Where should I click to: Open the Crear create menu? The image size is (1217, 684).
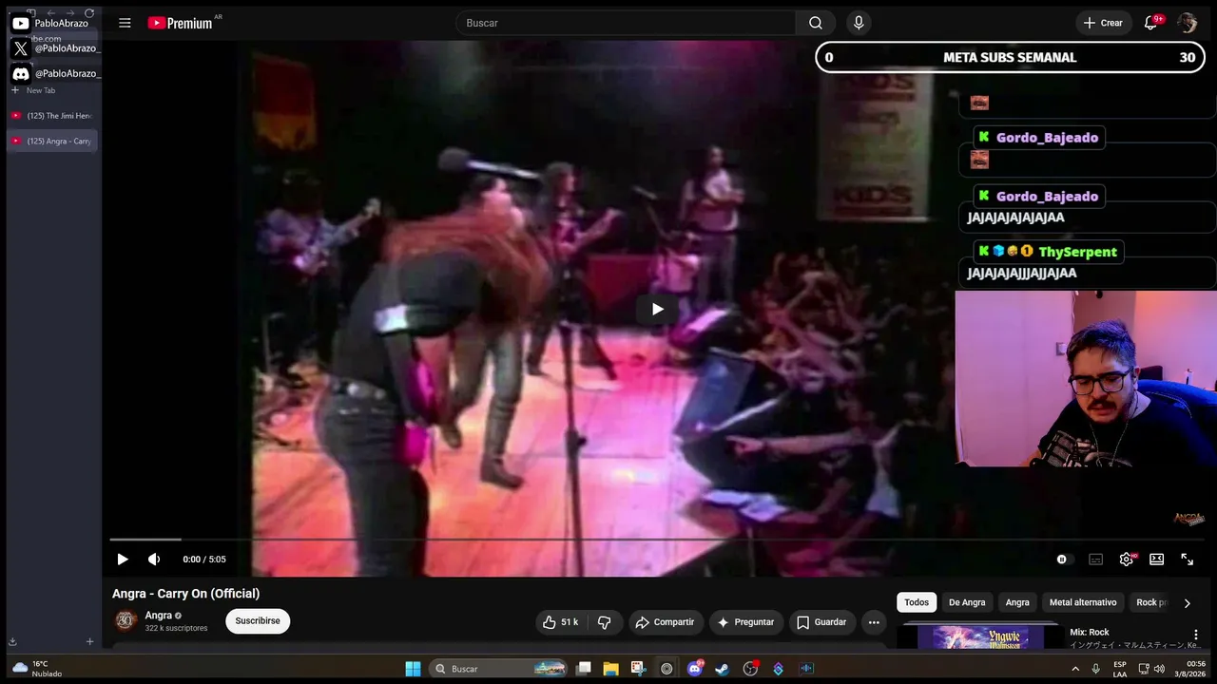click(x=1103, y=23)
